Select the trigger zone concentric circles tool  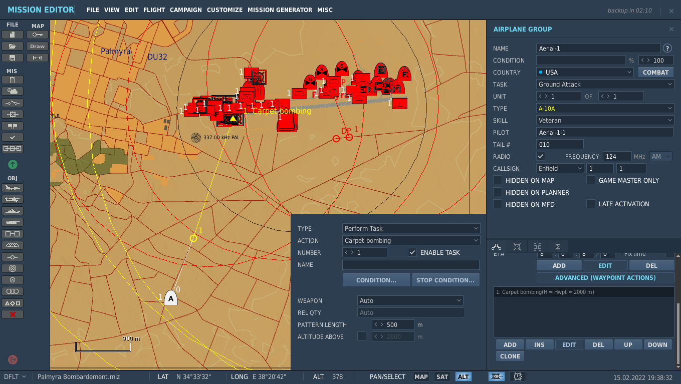pyautogui.click(x=13, y=268)
